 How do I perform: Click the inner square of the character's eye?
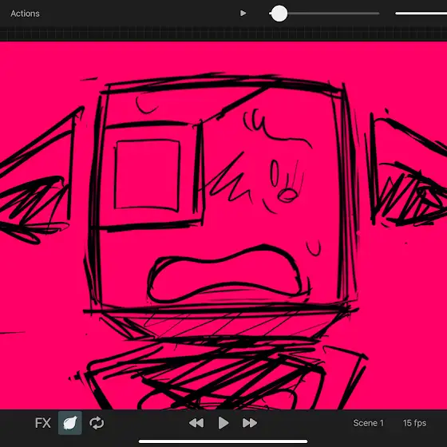(147, 175)
